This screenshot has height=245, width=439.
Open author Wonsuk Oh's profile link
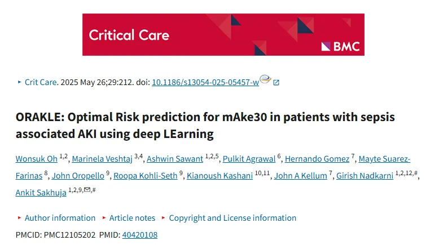pyautogui.click(x=37, y=159)
